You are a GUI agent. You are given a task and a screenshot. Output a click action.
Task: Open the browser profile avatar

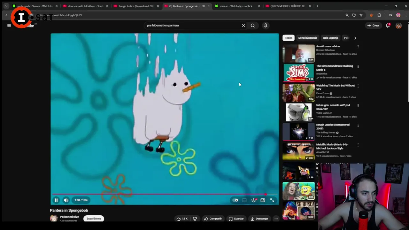398,15
